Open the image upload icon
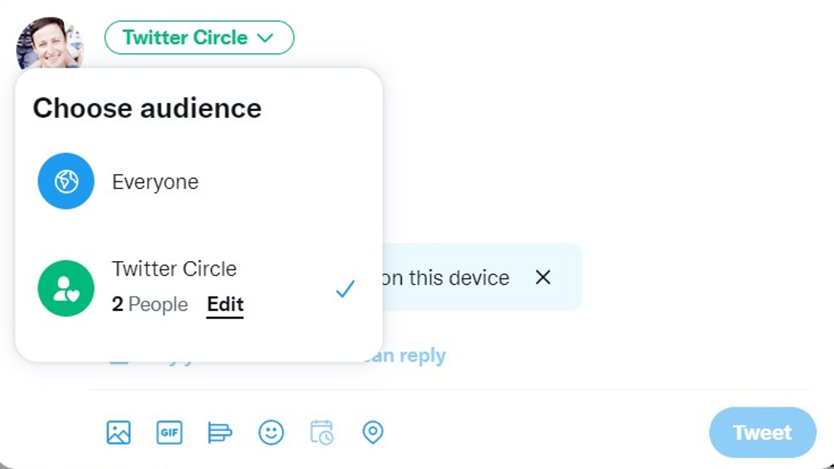This screenshot has height=469, width=834. click(x=118, y=433)
